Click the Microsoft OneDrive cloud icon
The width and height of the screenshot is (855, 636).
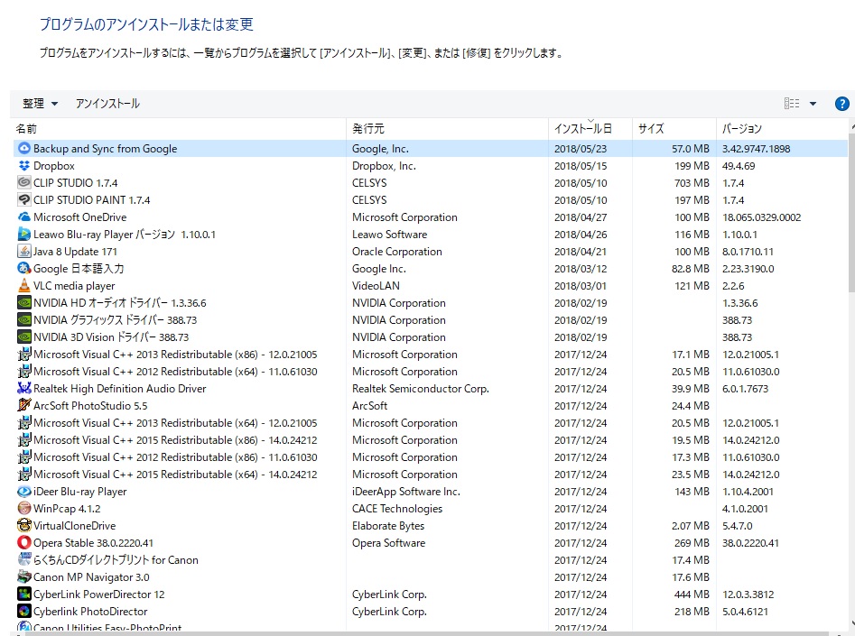(24, 217)
